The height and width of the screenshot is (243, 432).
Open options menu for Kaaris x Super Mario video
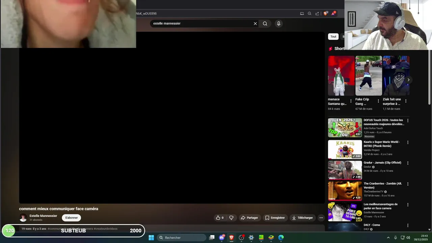(408, 142)
